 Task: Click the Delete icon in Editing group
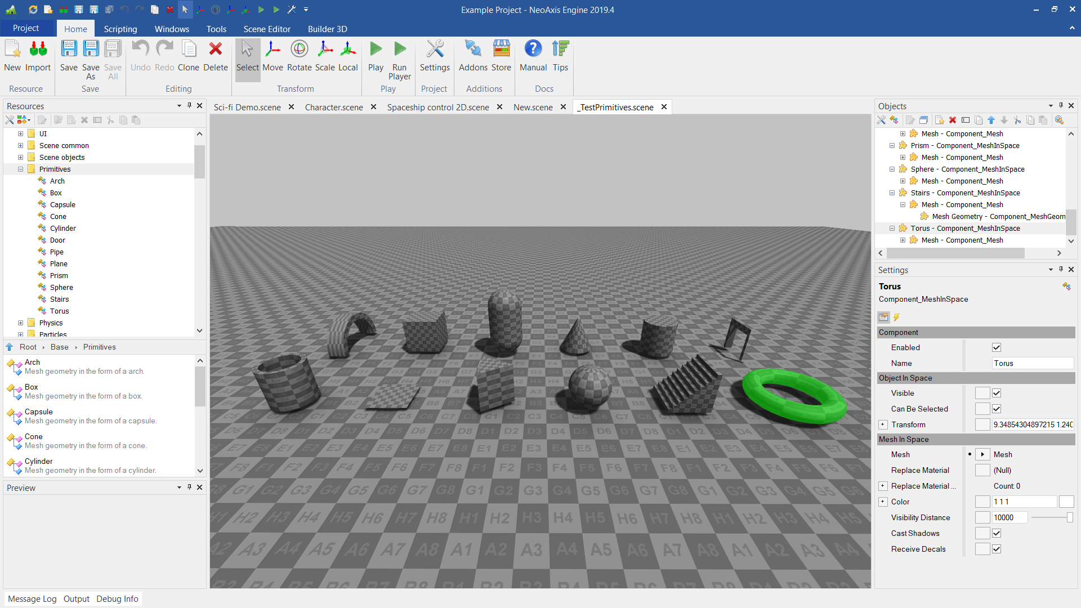[215, 50]
